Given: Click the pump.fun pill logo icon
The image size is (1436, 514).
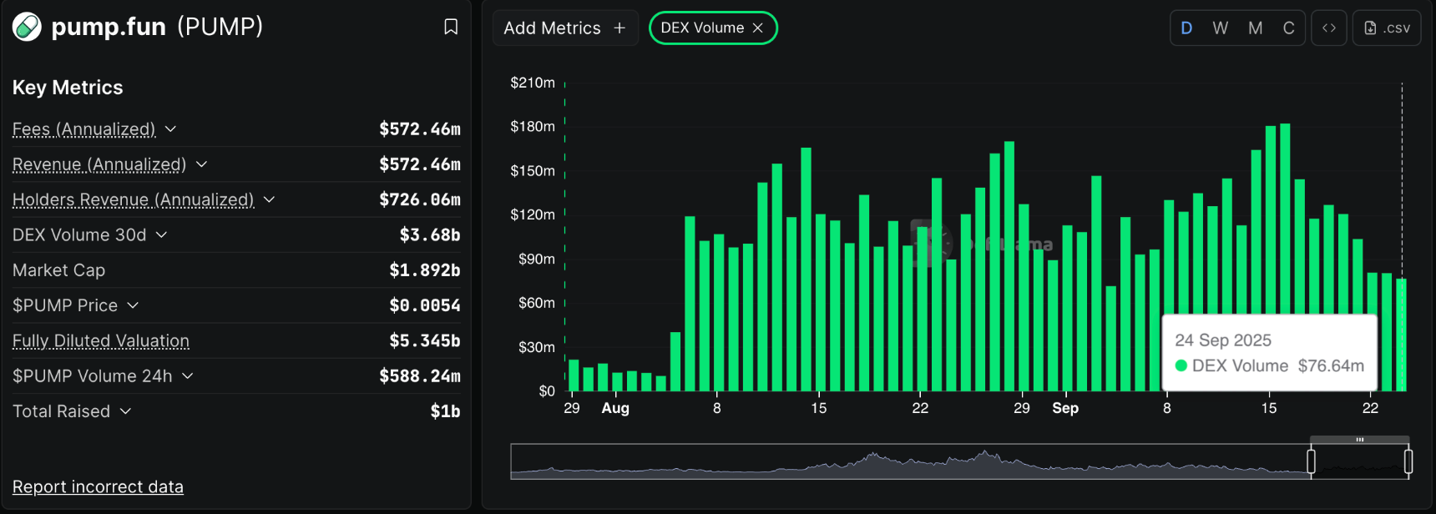Looking at the screenshot, I should point(27,27).
